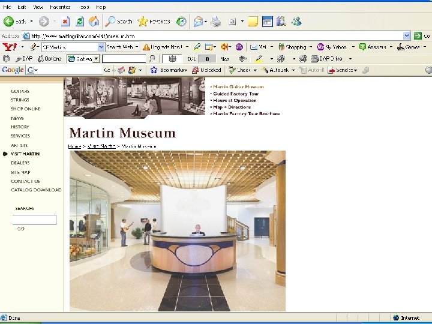432x324 pixels.
Task: Click the DAP Drive button
Action: pos(327,59)
